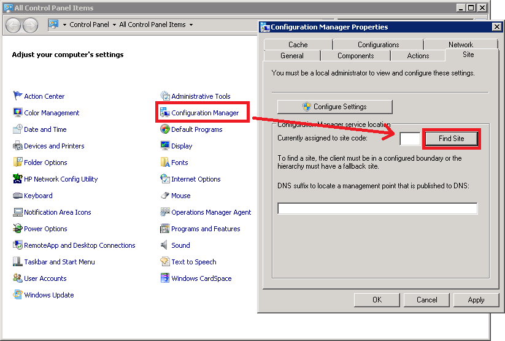
Task: Open the Date and Time clock icon
Action: (x=17, y=129)
